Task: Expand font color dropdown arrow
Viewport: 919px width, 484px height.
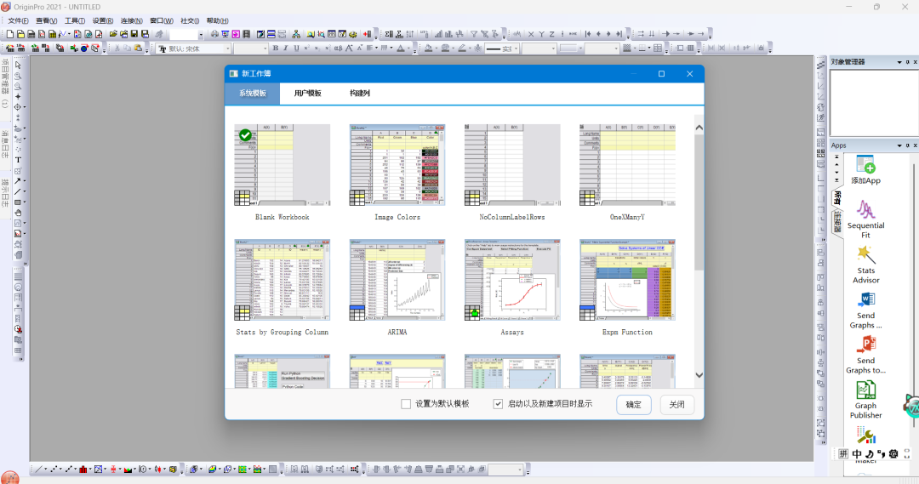Action: [408, 48]
